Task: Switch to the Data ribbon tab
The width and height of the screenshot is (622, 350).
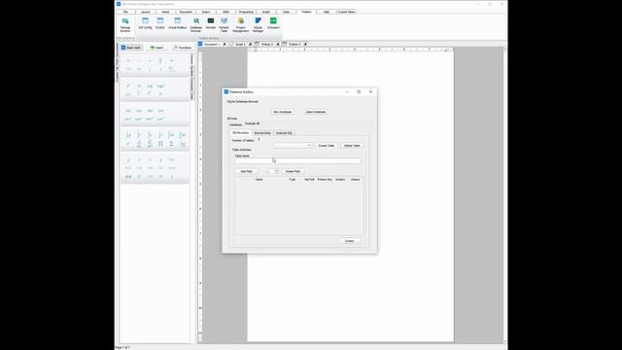Action: pos(286,12)
